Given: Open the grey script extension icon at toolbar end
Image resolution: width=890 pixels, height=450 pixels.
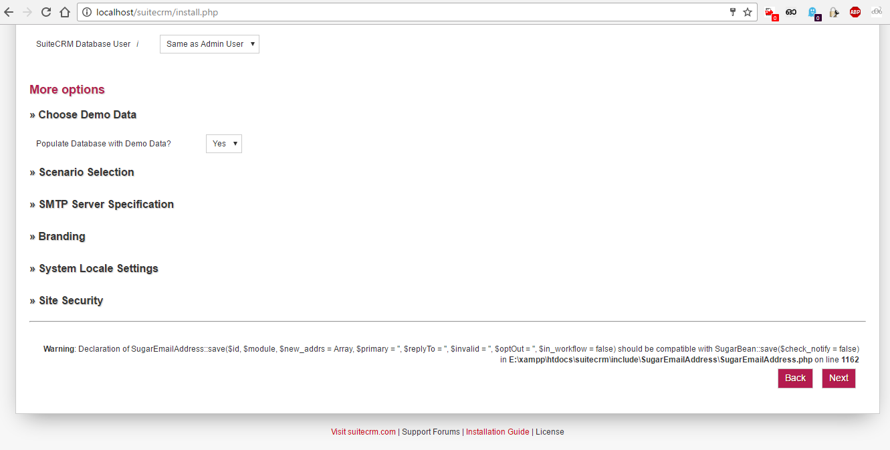Looking at the screenshot, I should (876, 11).
